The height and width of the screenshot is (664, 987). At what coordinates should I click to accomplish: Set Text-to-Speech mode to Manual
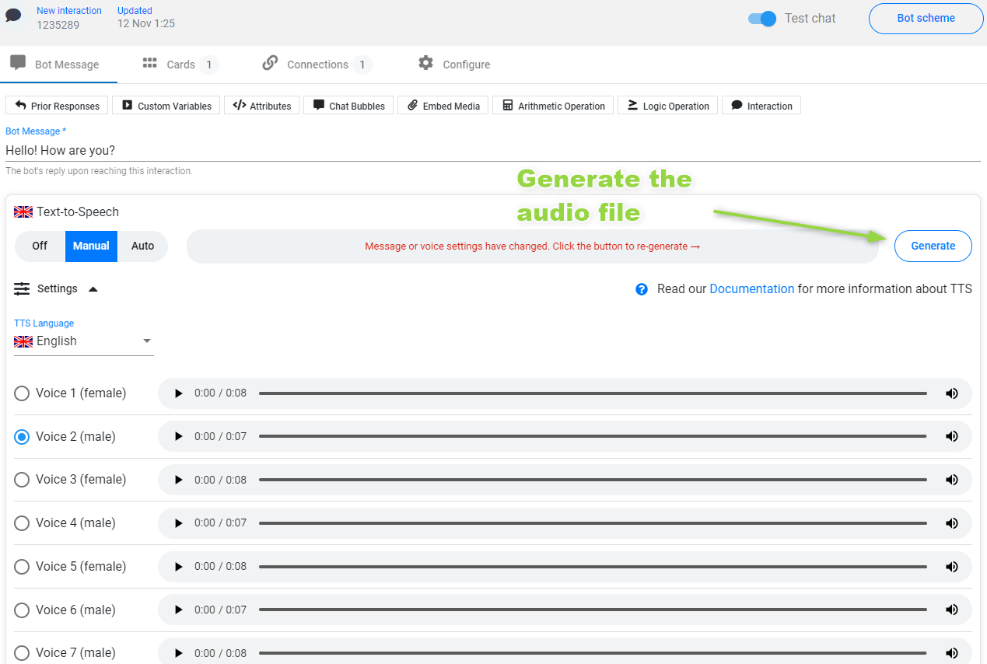click(91, 246)
